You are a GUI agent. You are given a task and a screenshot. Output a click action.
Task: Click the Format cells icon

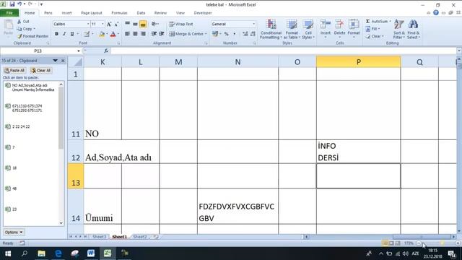tap(354, 25)
